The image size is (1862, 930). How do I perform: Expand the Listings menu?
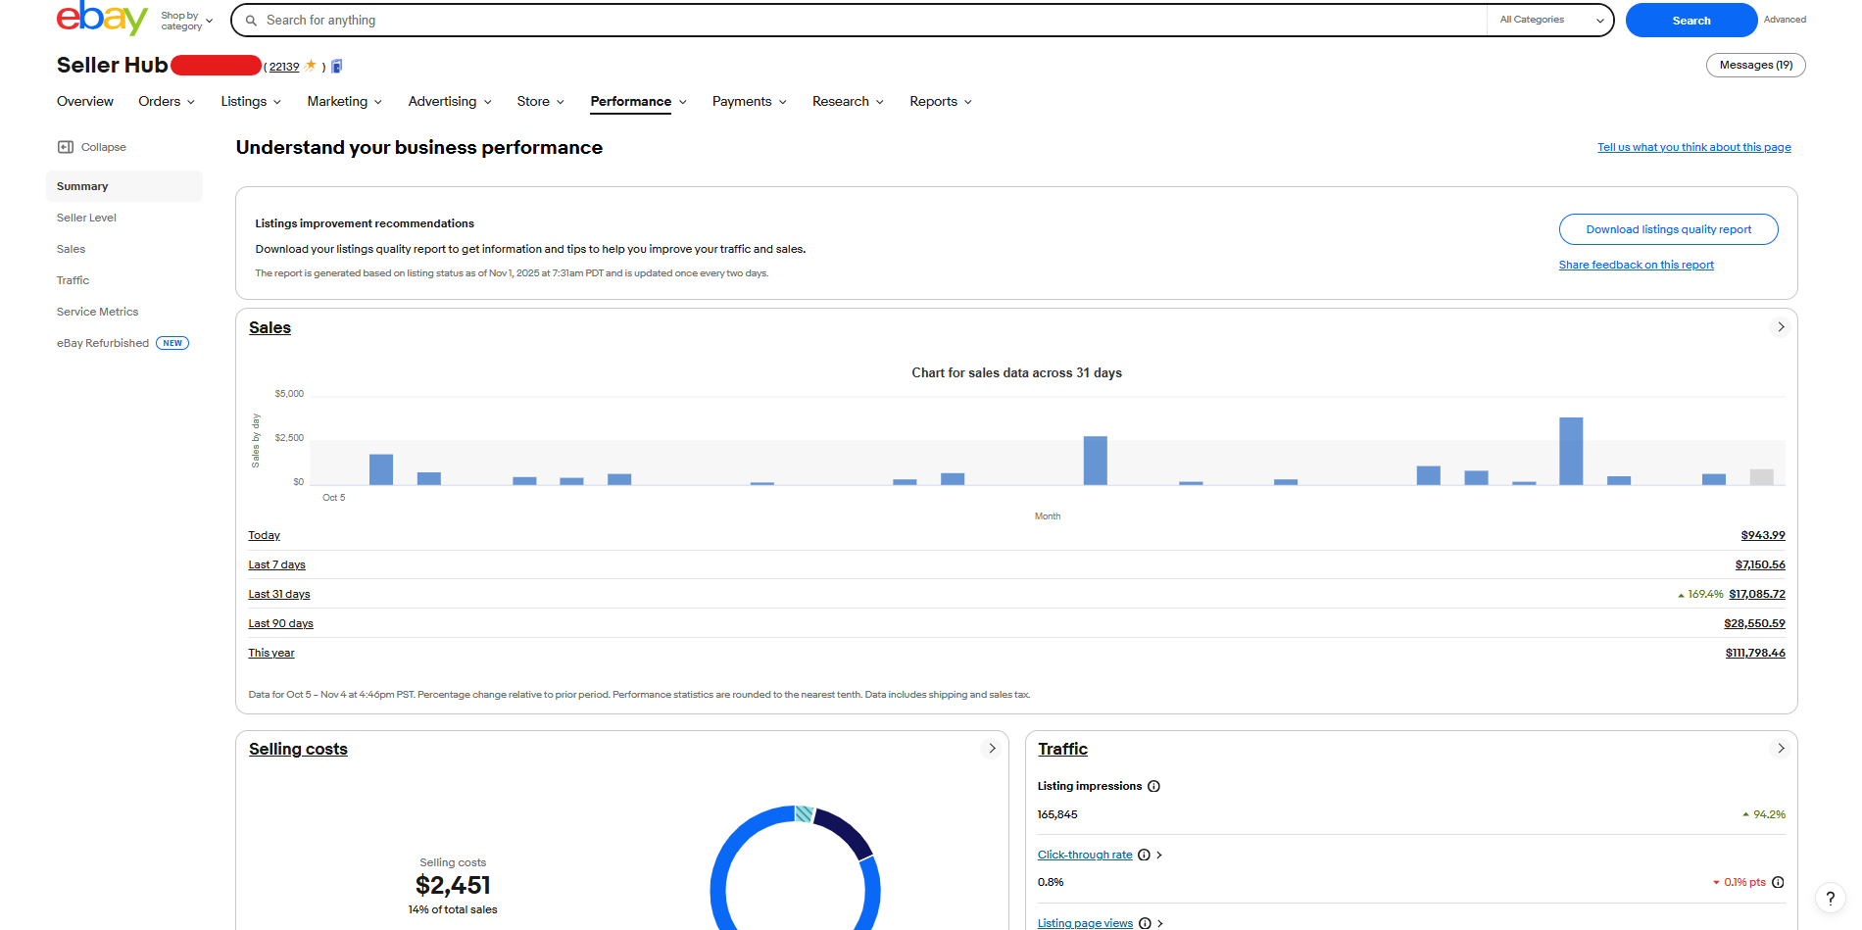click(x=251, y=102)
